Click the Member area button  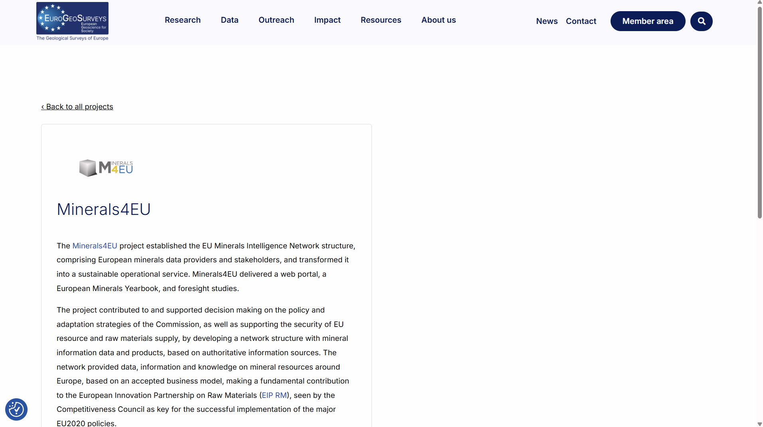(x=647, y=21)
